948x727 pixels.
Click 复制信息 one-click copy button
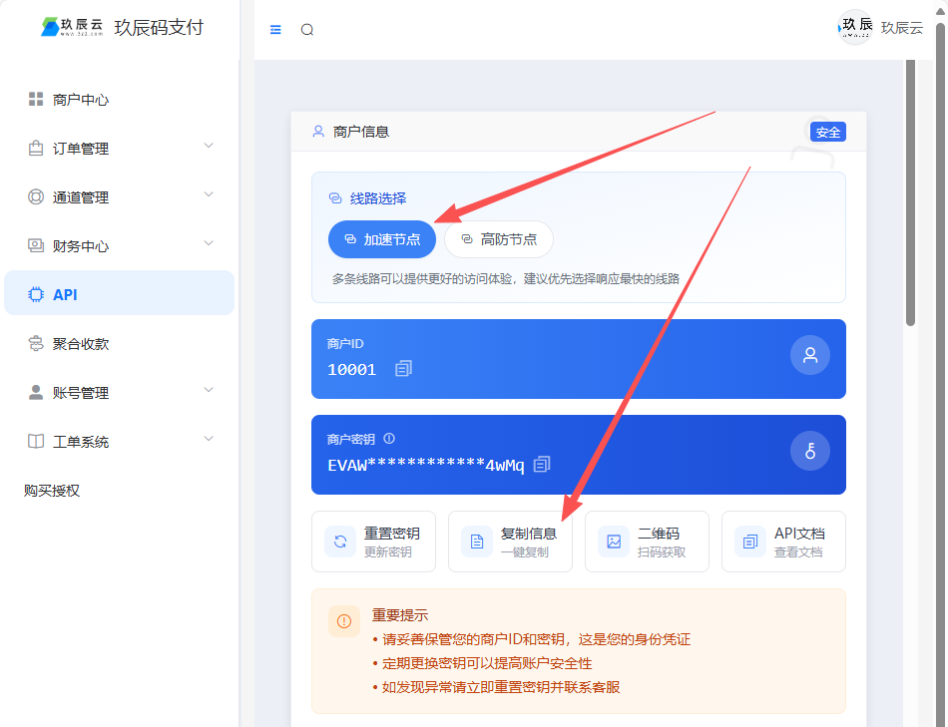[x=510, y=542]
